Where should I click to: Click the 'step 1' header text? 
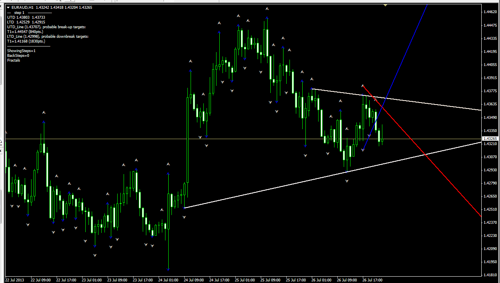19,13
